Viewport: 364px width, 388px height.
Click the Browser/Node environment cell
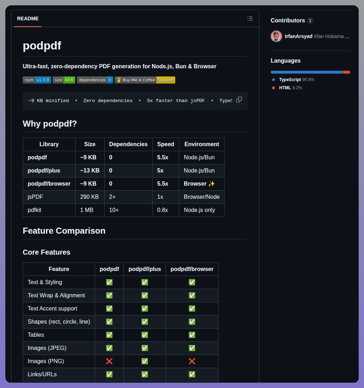point(202,197)
